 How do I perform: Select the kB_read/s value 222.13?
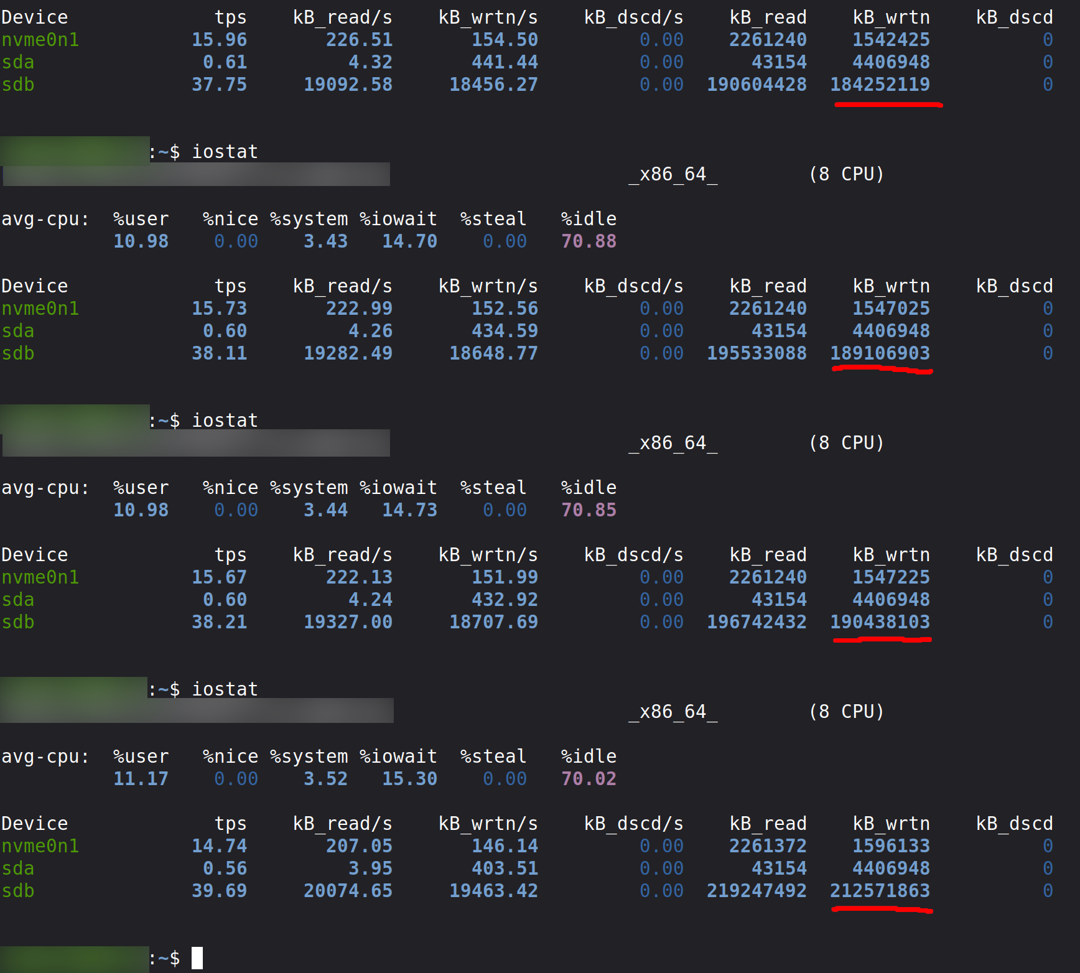(359, 577)
